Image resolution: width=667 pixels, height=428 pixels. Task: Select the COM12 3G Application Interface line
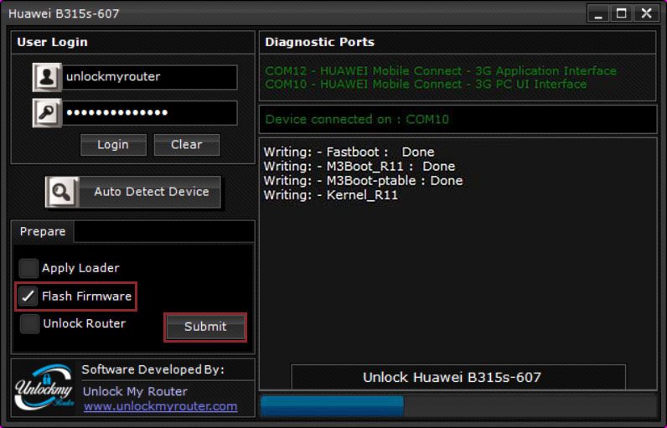pos(440,71)
